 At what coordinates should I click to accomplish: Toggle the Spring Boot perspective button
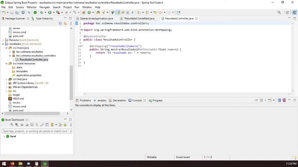(294, 13)
